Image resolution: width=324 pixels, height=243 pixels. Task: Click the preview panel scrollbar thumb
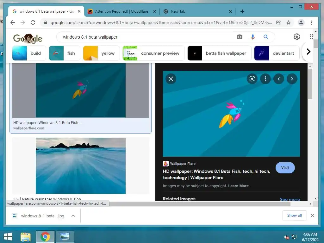click(310, 84)
